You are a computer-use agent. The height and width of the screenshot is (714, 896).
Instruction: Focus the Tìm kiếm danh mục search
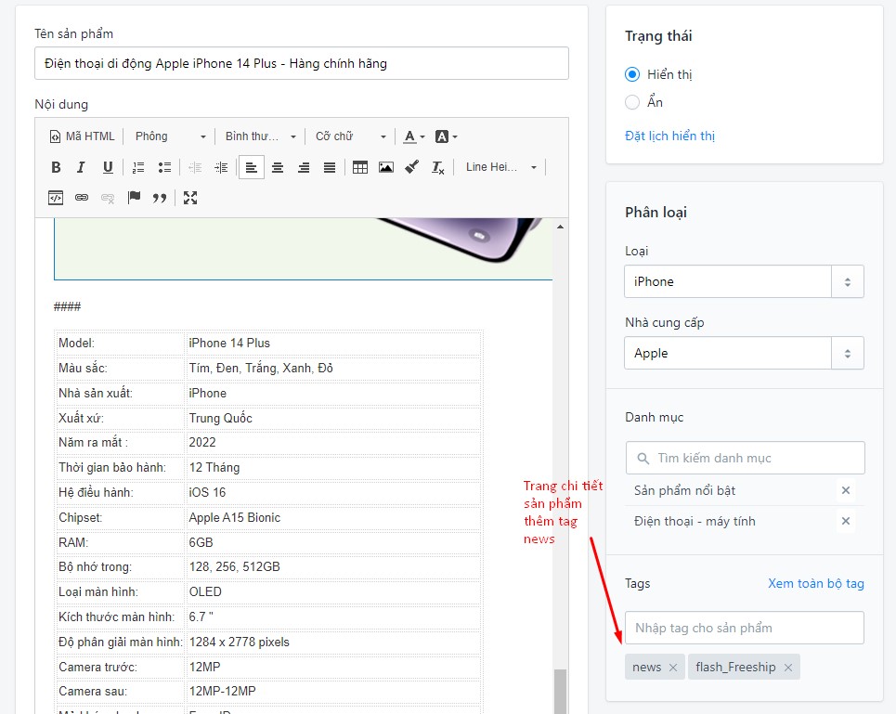pos(746,458)
